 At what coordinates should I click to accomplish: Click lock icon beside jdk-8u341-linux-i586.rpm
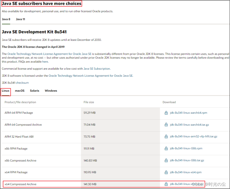166,148
